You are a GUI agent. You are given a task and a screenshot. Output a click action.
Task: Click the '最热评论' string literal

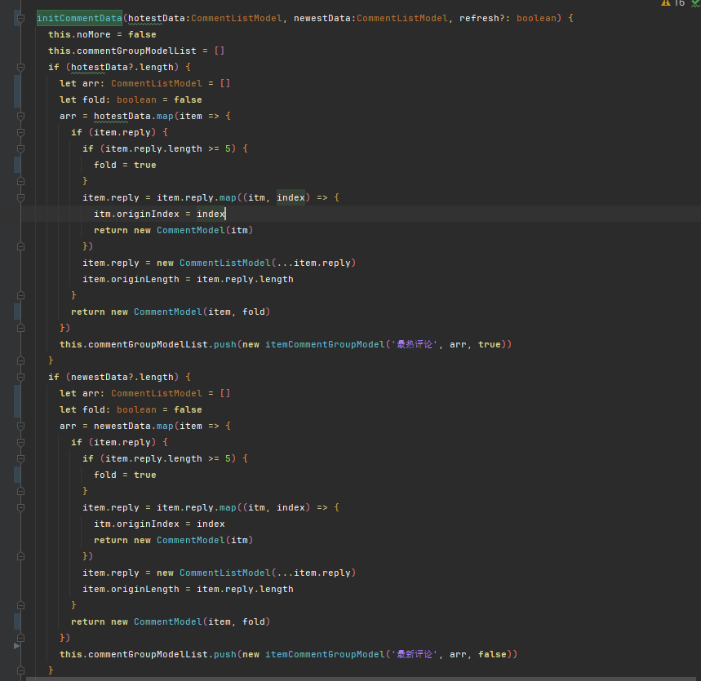(x=414, y=344)
